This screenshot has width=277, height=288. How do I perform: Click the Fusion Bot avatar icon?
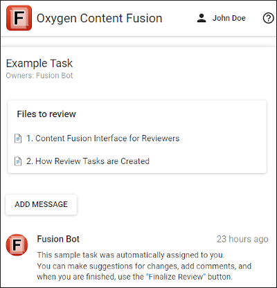pyautogui.click(x=17, y=245)
